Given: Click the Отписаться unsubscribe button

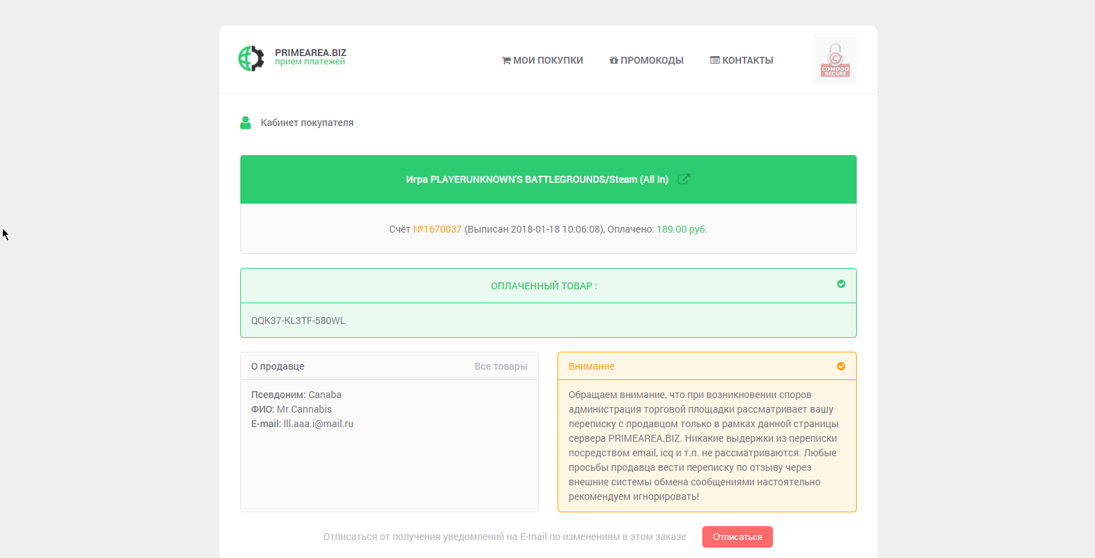Looking at the screenshot, I should point(738,537).
